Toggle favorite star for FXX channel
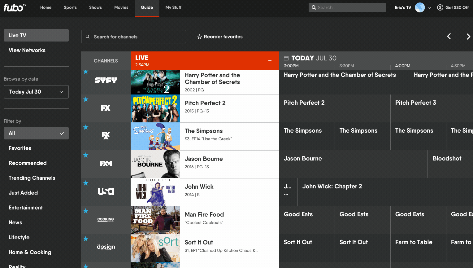Screen dimensions: 473x268 pos(86,127)
